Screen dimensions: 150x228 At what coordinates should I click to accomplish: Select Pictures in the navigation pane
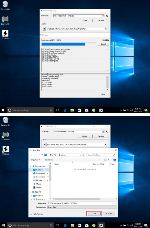pos(39,180)
